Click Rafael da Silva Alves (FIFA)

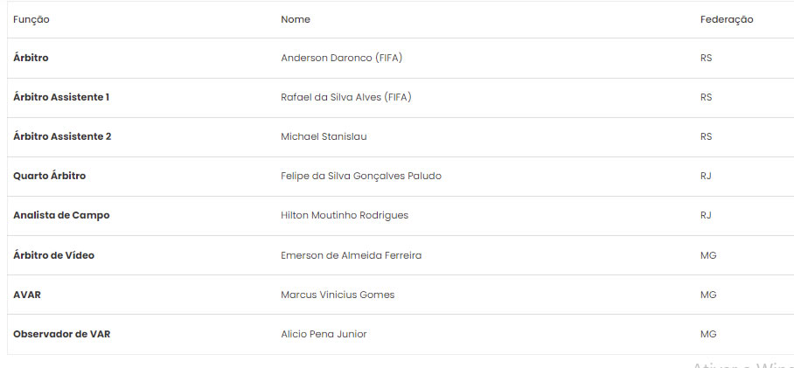(x=346, y=97)
